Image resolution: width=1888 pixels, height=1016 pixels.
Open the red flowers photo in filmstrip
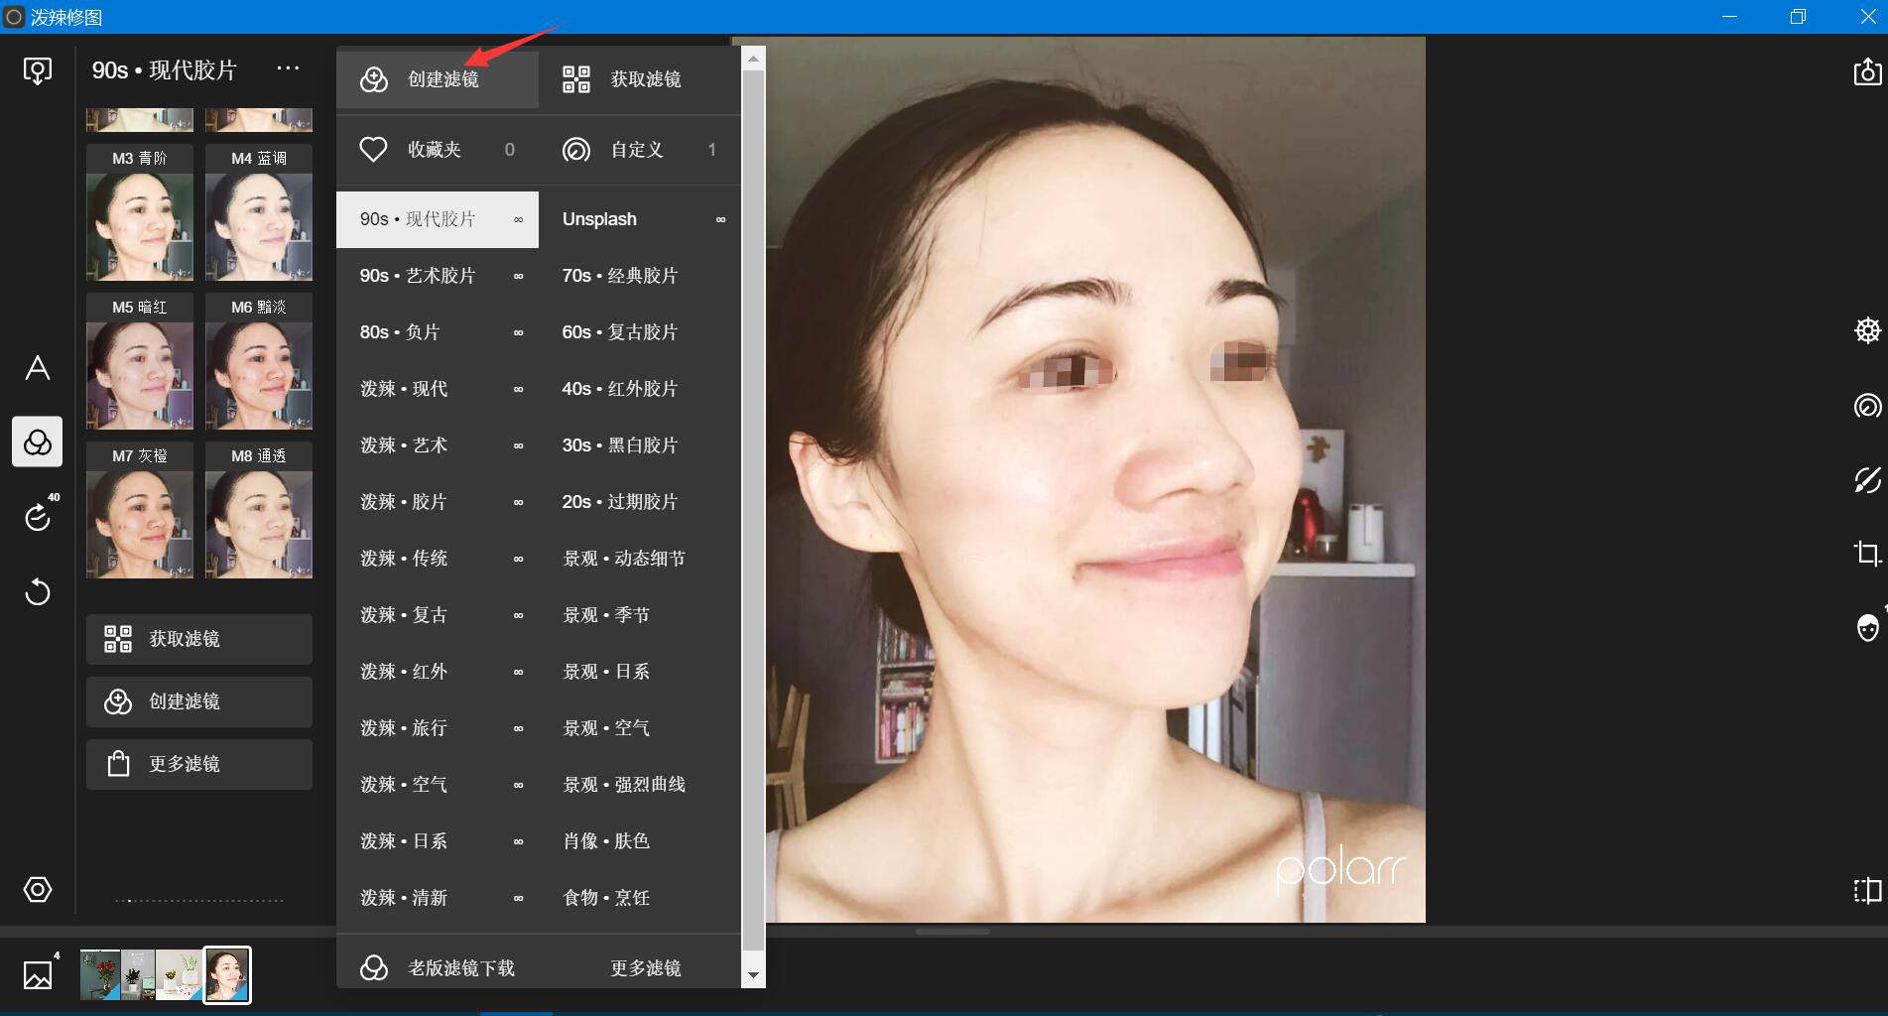pos(100,975)
